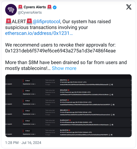Copy tx hash of the $417,192.97 alert

click(x=111, y=105)
